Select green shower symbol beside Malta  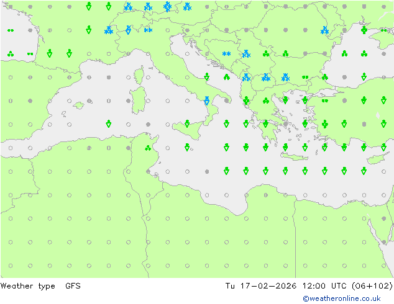pyautogui.click(x=187, y=147)
